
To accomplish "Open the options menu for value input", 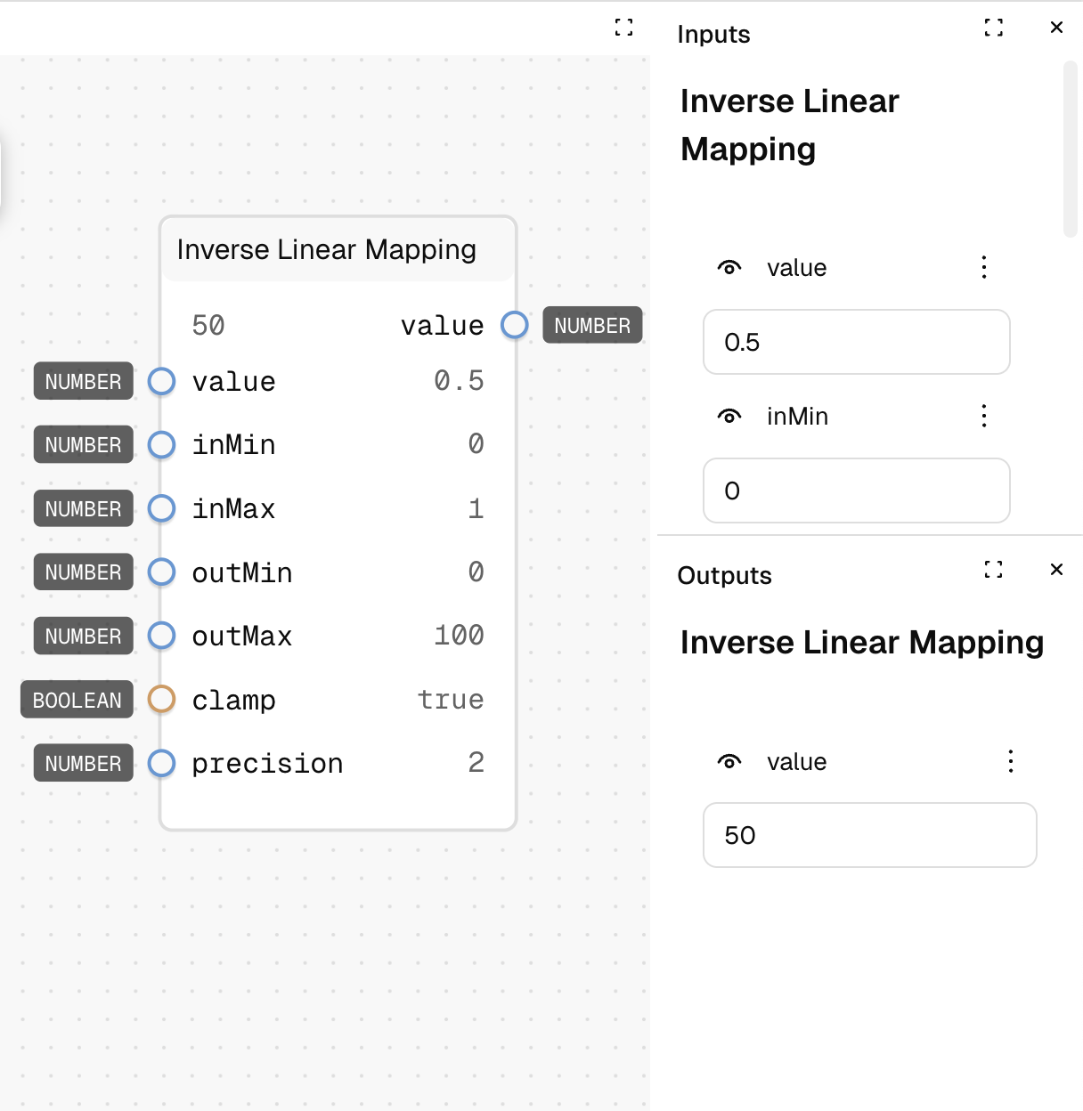I will pyautogui.click(x=984, y=268).
